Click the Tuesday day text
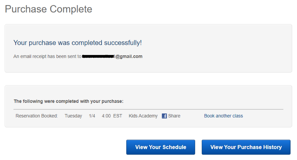The width and height of the screenshot is (297, 160). (x=73, y=116)
